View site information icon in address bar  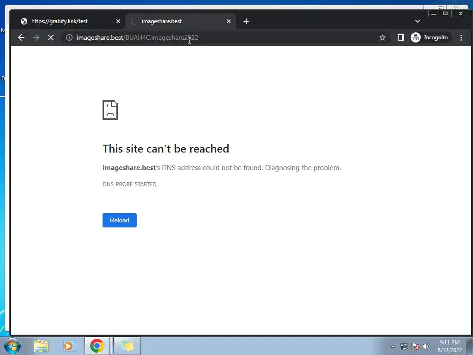point(69,37)
